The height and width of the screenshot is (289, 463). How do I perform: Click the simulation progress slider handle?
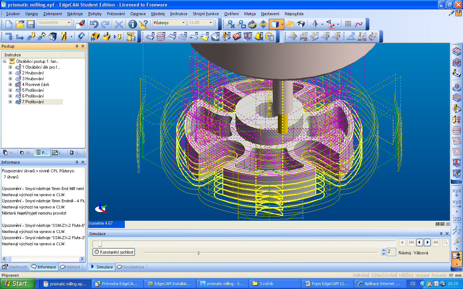pos(100,243)
